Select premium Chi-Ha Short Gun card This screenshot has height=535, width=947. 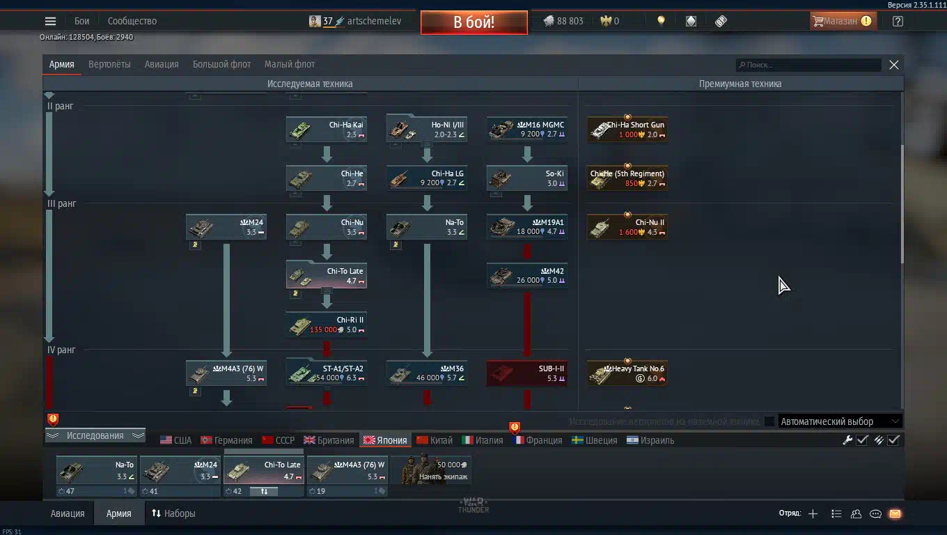[627, 130]
